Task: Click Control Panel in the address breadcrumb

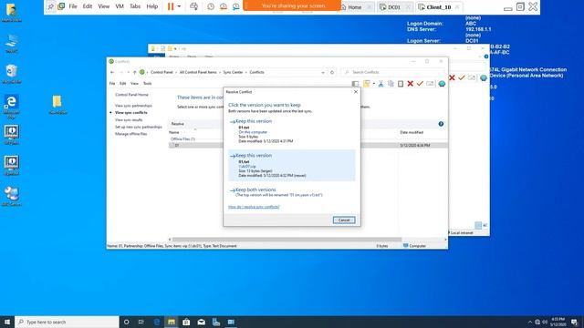Action: point(162,72)
